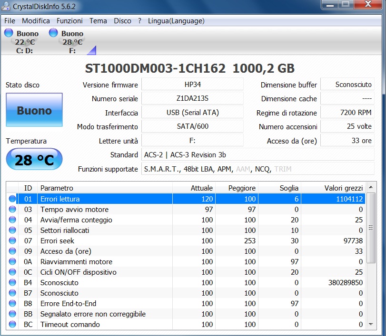Screen dimensions: 386x336
Task: Click the rotation rate field 7200 RPM
Action: click(347, 112)
